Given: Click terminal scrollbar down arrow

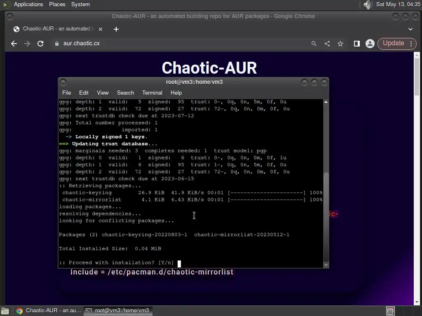Looking at the screenshot, I should point(326,265).
